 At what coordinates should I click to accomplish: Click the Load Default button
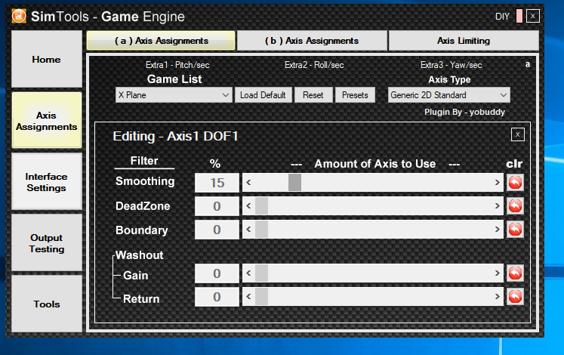point(263,95)
